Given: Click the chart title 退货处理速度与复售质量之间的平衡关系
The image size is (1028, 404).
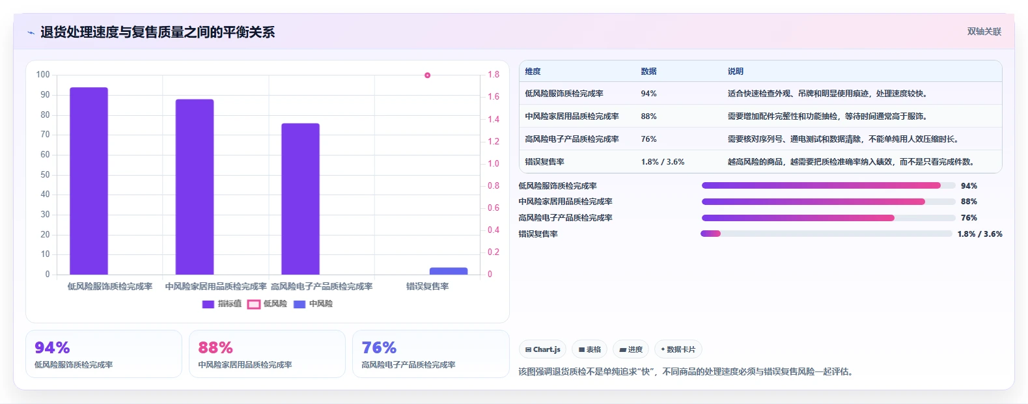Looking at the screenshot, I should [x=158, y=32].
